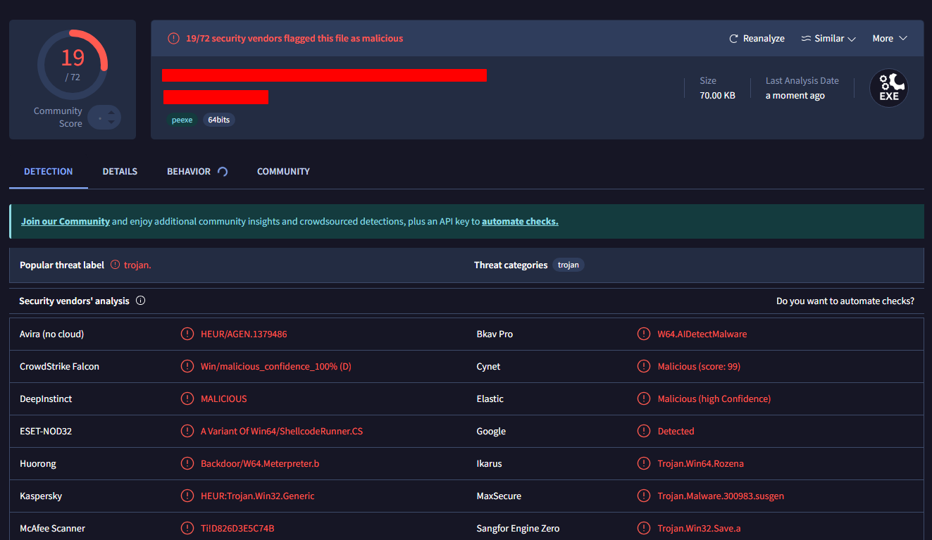Click the EXE file type icon
The image size is (932, 540).
[x=889, y=88]
